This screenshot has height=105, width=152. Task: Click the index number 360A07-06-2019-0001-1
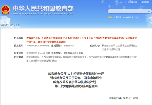[38, 45]
